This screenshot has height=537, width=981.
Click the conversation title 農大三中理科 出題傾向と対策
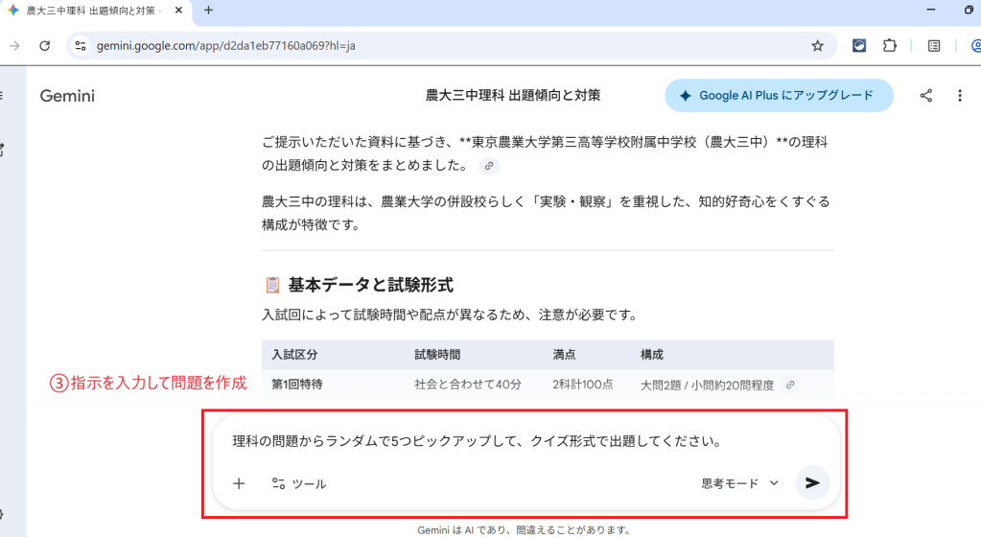(513, 96)
